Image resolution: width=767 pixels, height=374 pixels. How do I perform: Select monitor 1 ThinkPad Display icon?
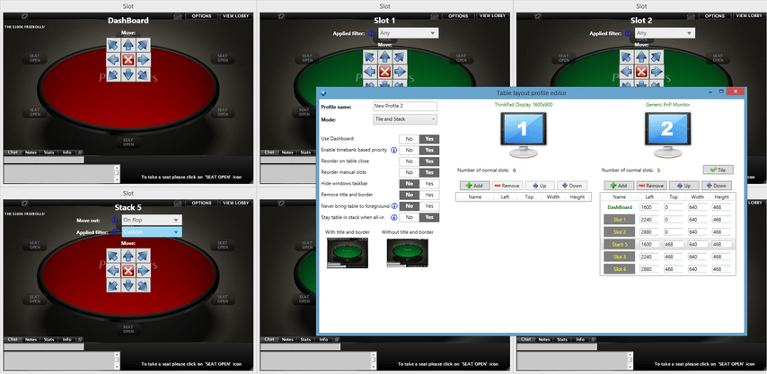pyautogui.click(x=523, y=135)
